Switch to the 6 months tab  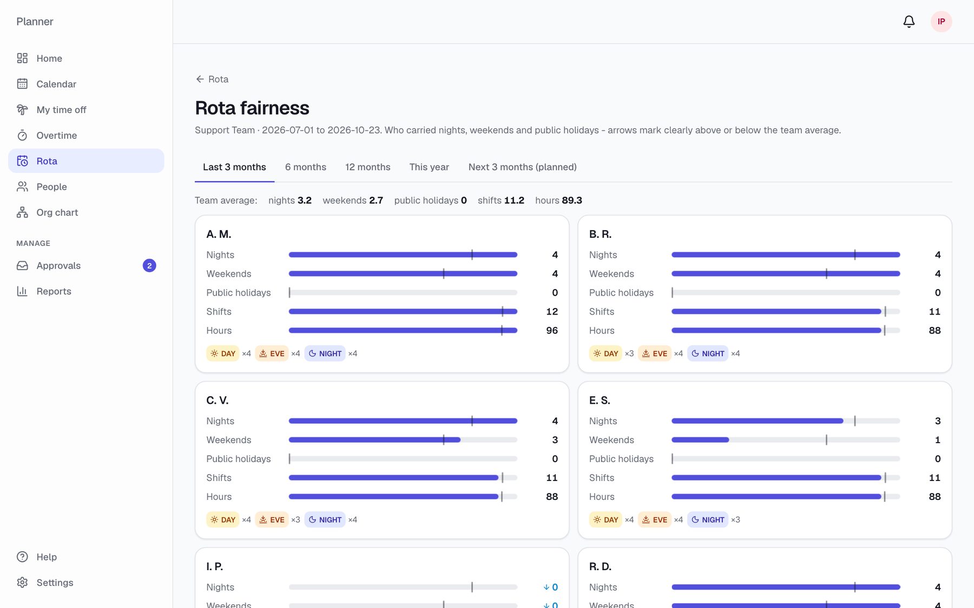pyautogui.click(x=306, y=167)
